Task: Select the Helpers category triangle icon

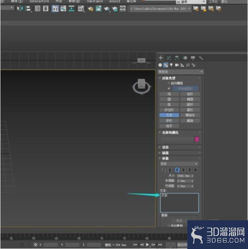Action: [182, 65]
